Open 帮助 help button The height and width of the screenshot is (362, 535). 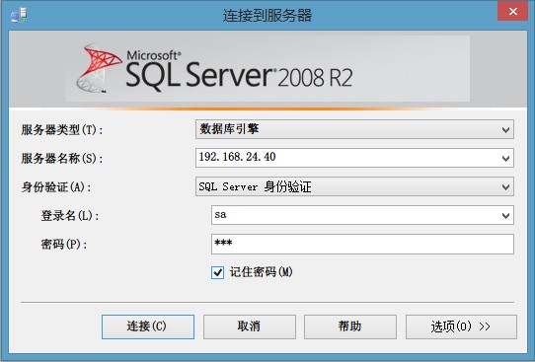point(350,326)
